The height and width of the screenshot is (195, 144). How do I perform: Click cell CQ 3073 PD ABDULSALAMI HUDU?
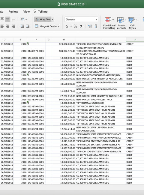(101, 58)
